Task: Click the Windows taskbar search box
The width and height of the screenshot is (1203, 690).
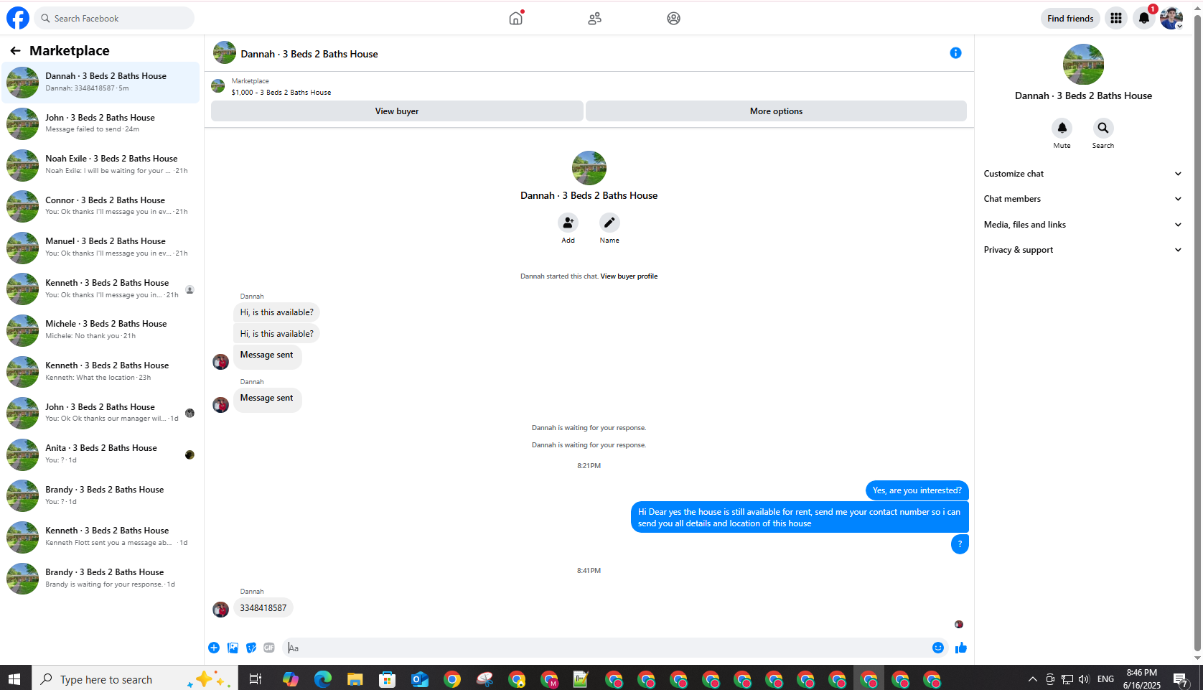Action: [135, 679]
